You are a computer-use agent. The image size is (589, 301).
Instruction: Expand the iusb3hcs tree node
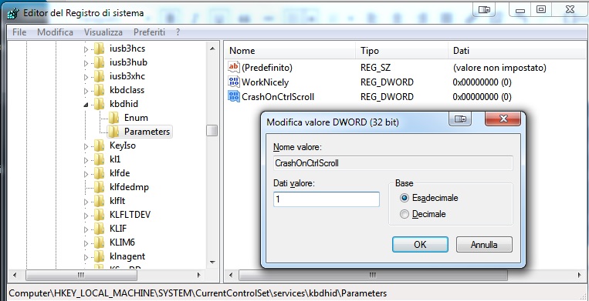[x=86, y=49]
